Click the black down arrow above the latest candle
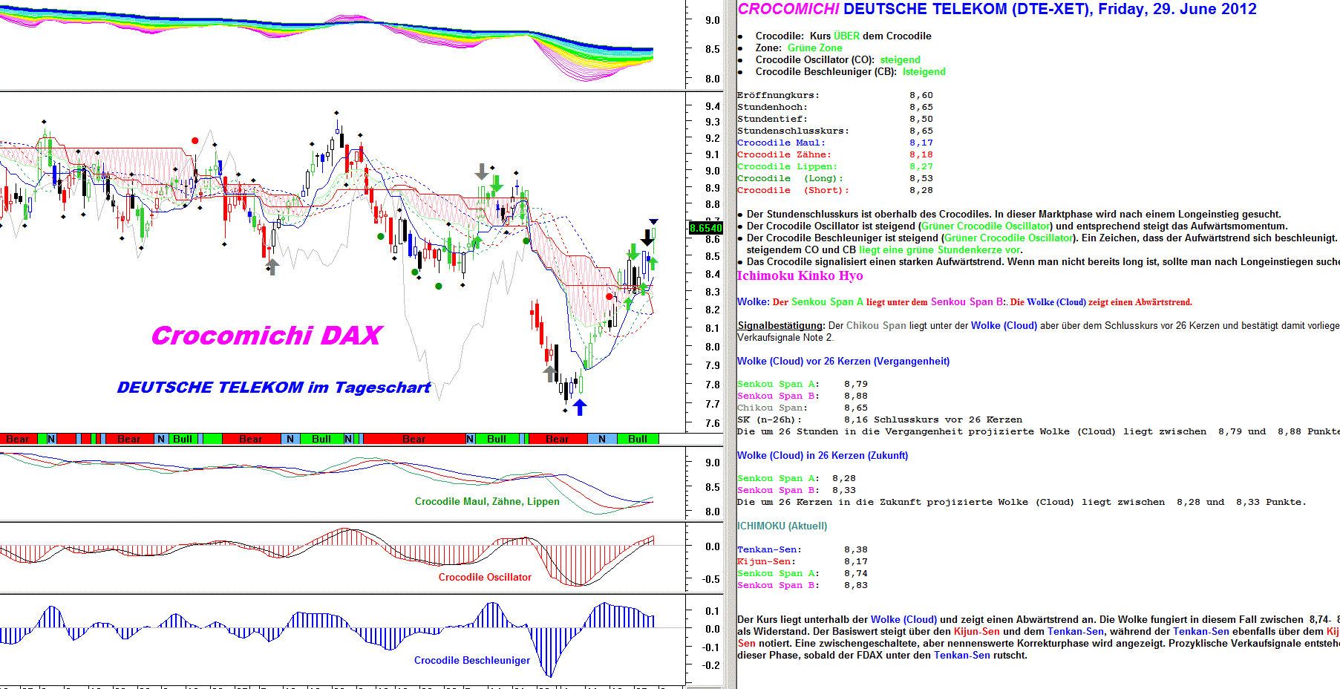This screenshot has width=1340, height=689. pos(647,238)
